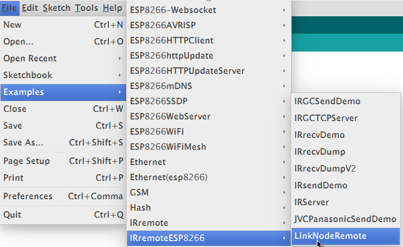The image size is (403, 247).
Task: Choose Page Setup menu entry
Action: pos(63,161)
